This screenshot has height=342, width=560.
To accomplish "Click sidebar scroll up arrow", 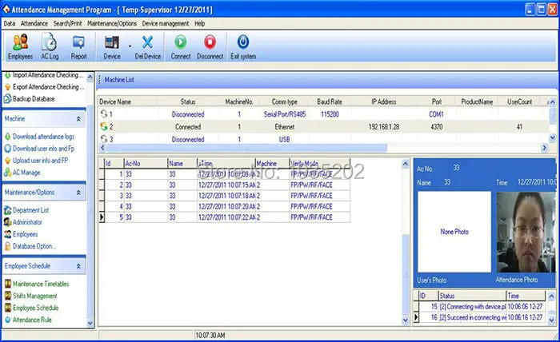I will pyautogui.click(x=90, y=77).
